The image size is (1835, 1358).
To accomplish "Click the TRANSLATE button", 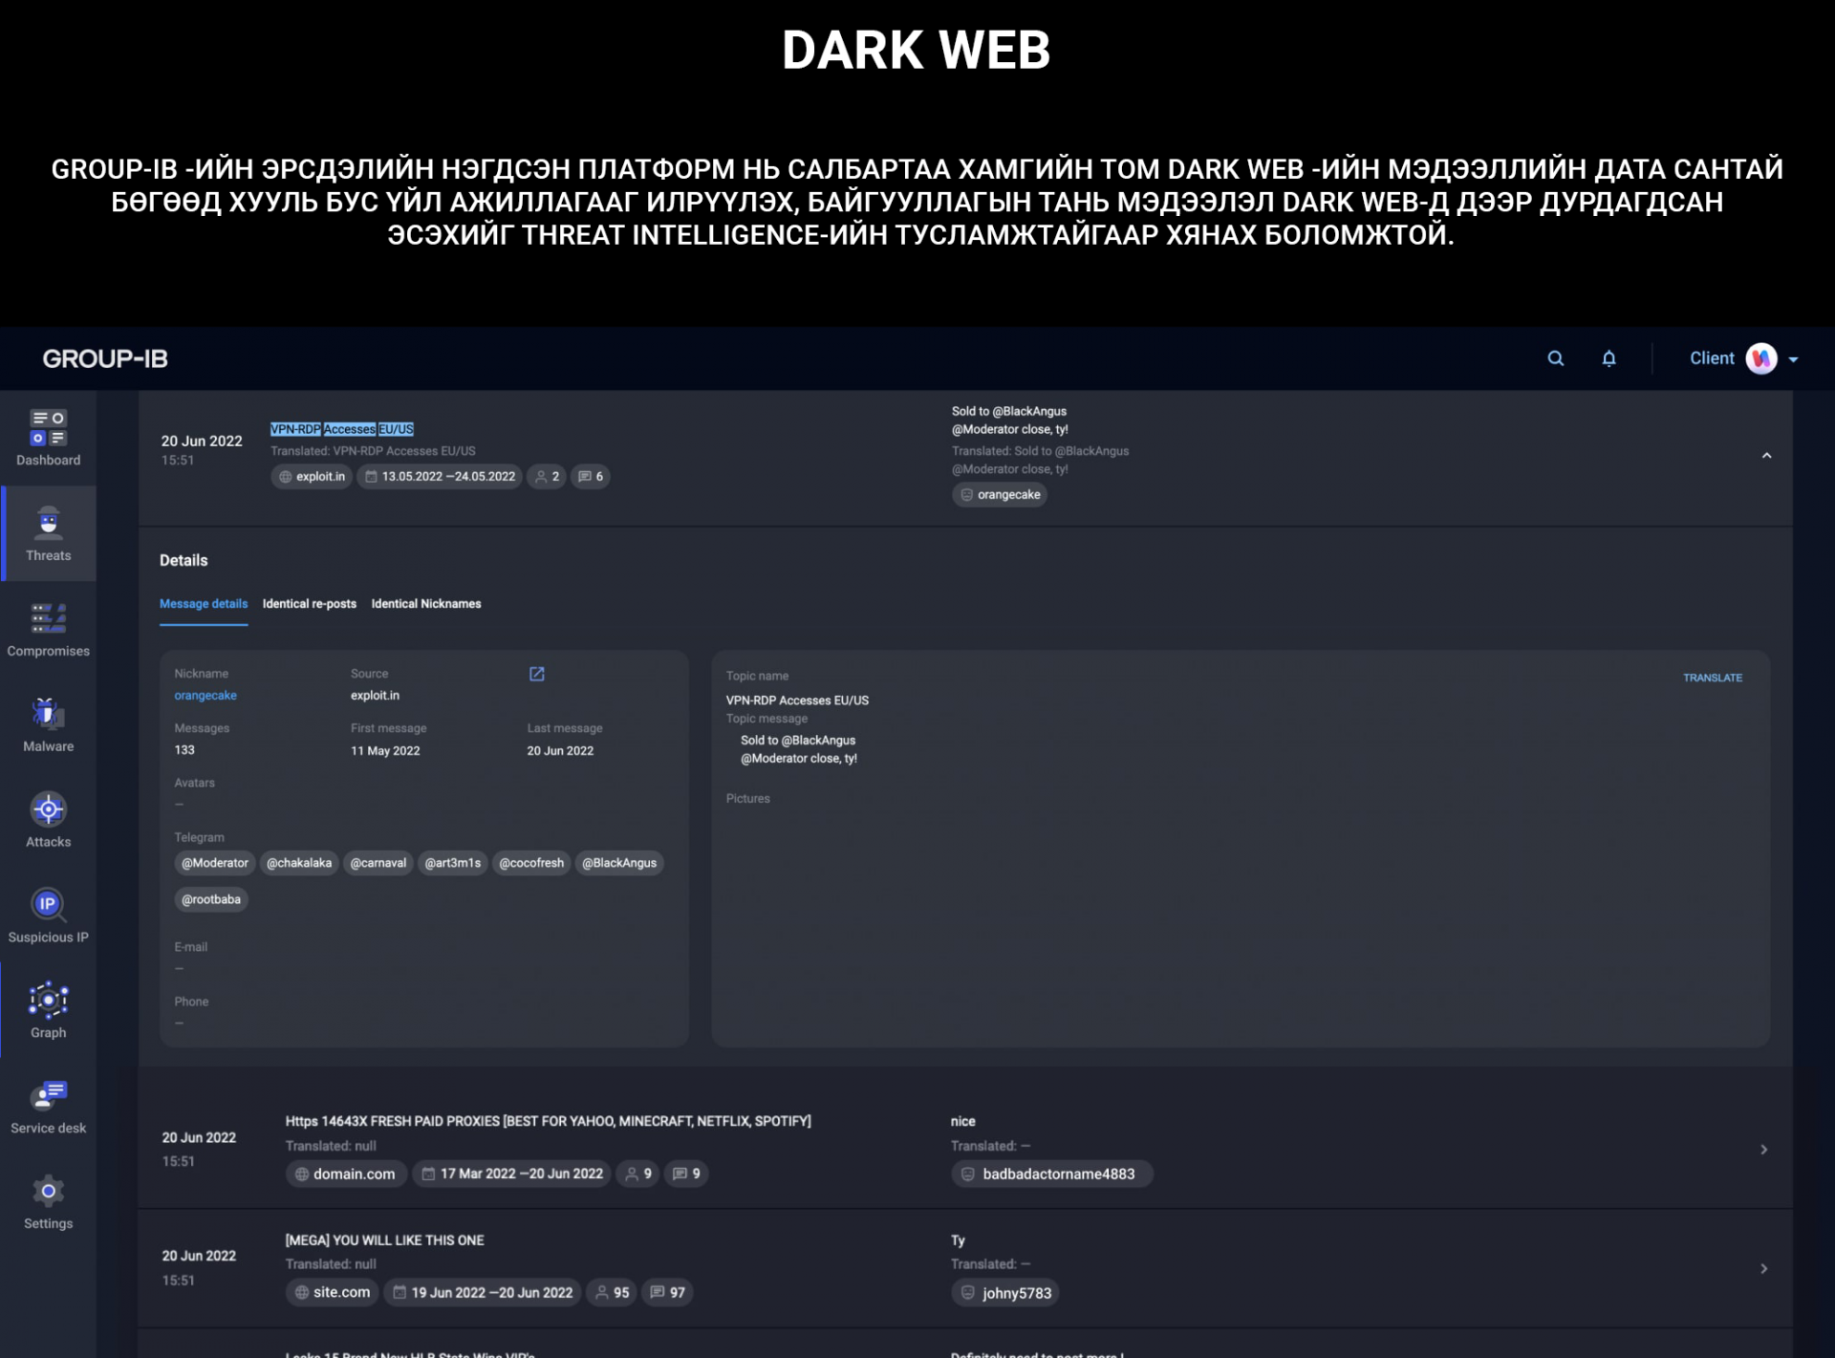I will (x=1713, y=678).
